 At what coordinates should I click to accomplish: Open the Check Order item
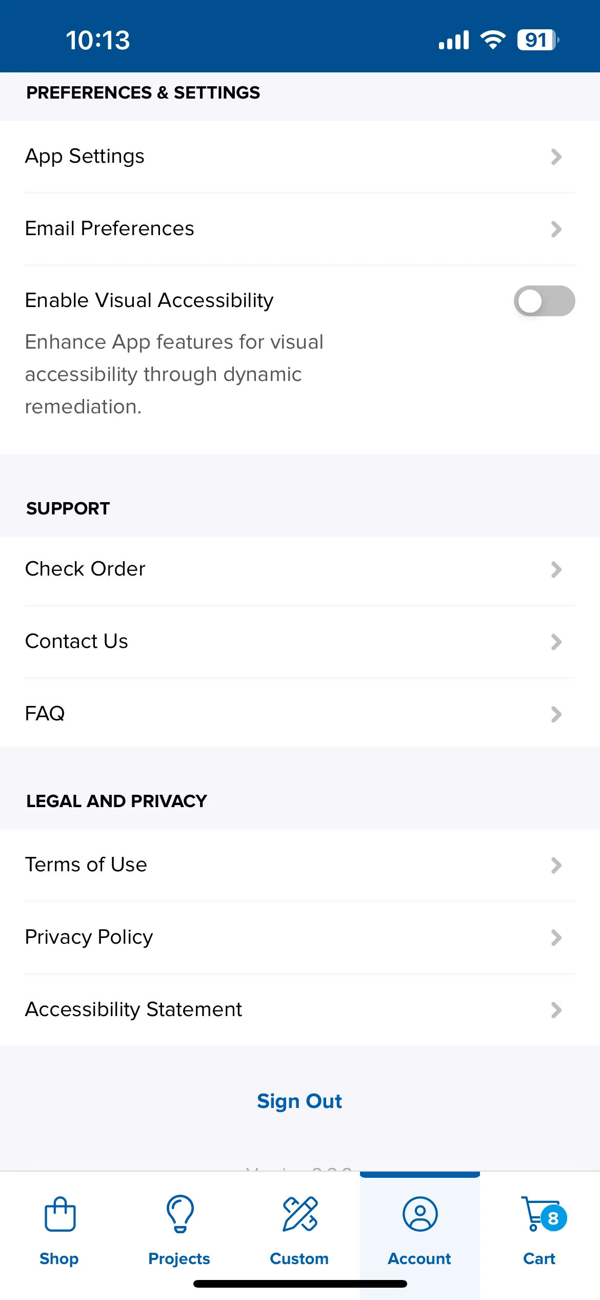[x=300, y=569]
